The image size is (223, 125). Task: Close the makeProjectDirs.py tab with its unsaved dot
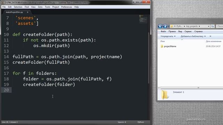click(28, 12)
